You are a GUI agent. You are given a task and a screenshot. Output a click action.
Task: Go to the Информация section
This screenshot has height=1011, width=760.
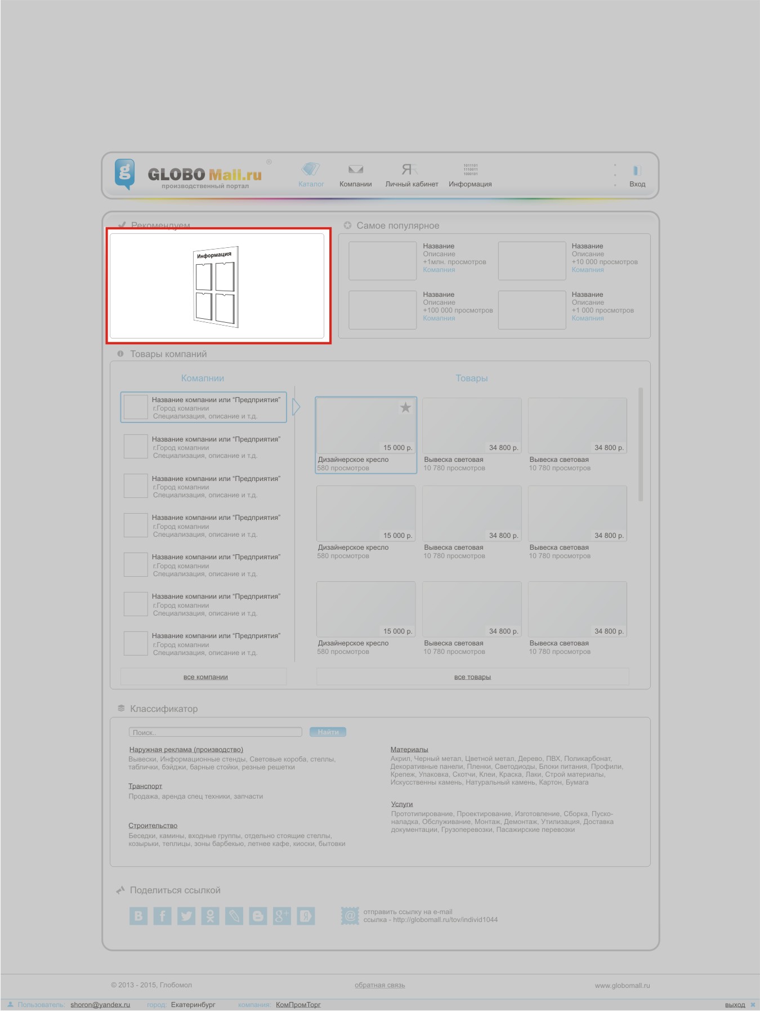tap(470, 175)
